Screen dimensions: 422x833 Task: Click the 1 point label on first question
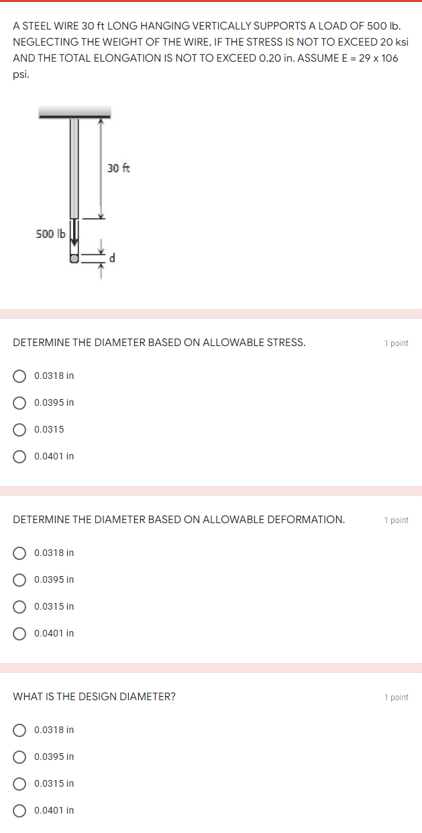point(396,343)
